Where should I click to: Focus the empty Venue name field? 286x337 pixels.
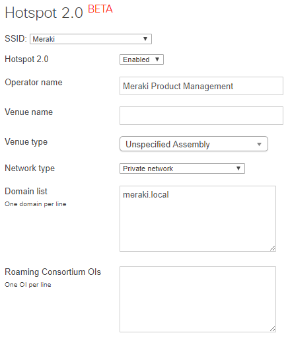tap(201, 116)
